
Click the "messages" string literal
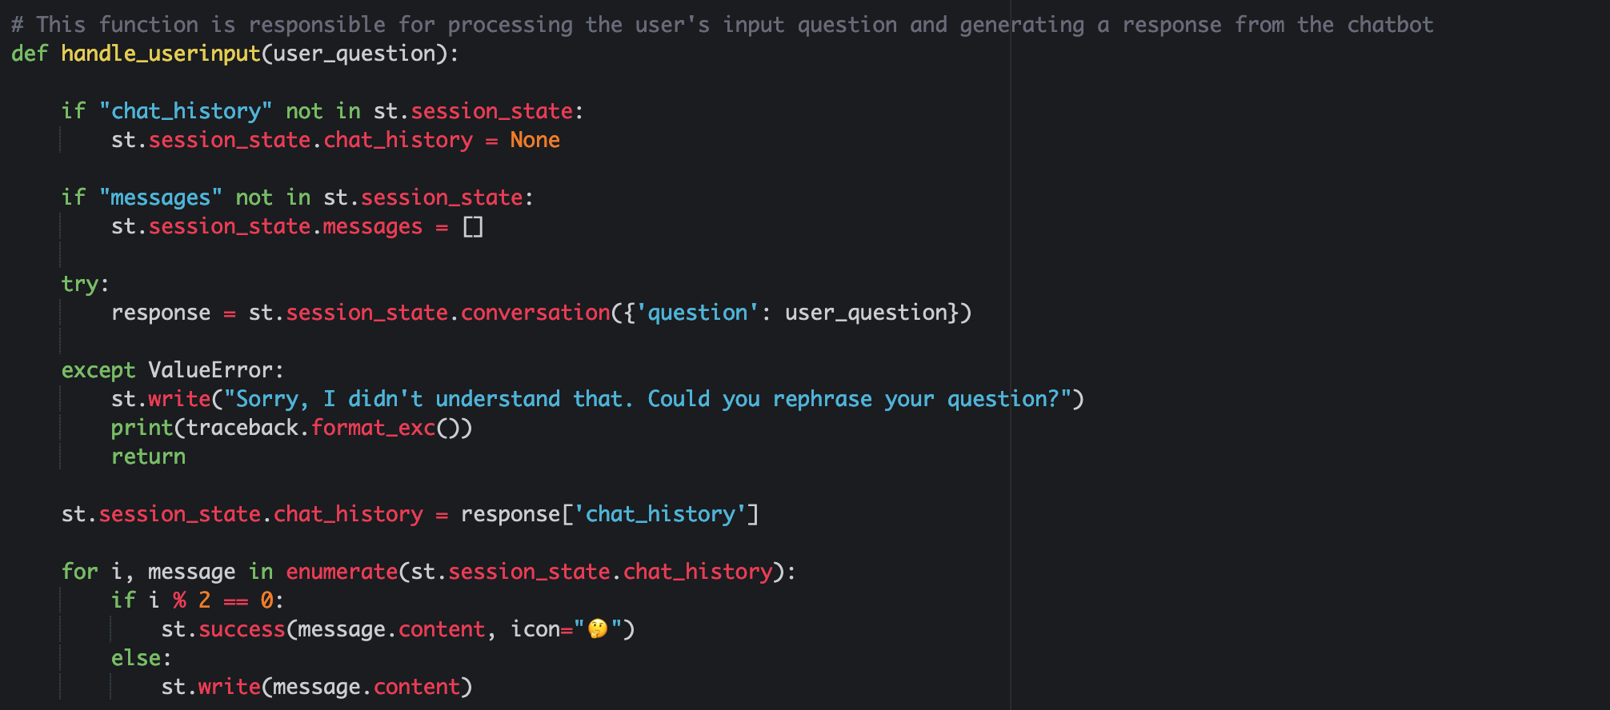click(161, 197)
